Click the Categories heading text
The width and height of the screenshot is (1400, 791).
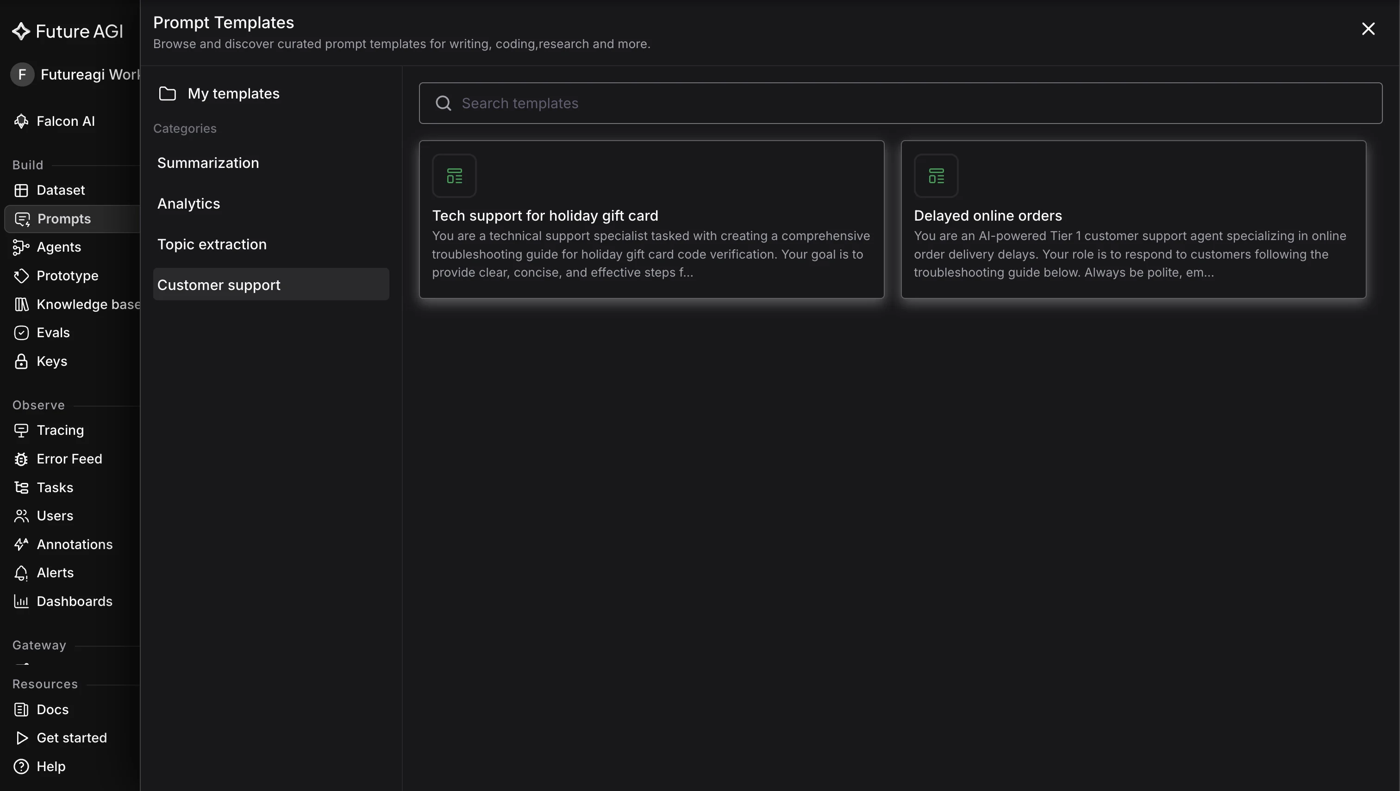pos(185,129)
